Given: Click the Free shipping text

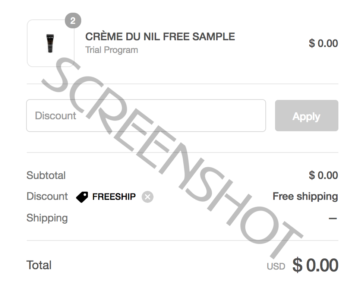Looking at the screenshot, I should (x=305, y=196).
